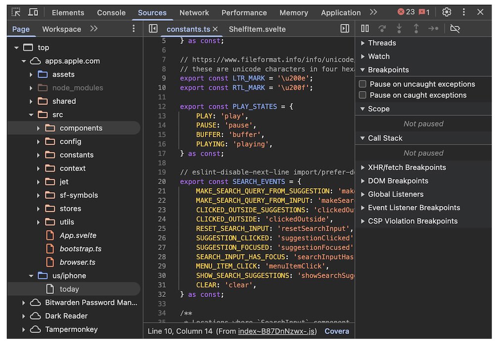Open the bootstrap.ts file in tree
The width and height of the screenshot is (495, 341).
coord(80,249)
